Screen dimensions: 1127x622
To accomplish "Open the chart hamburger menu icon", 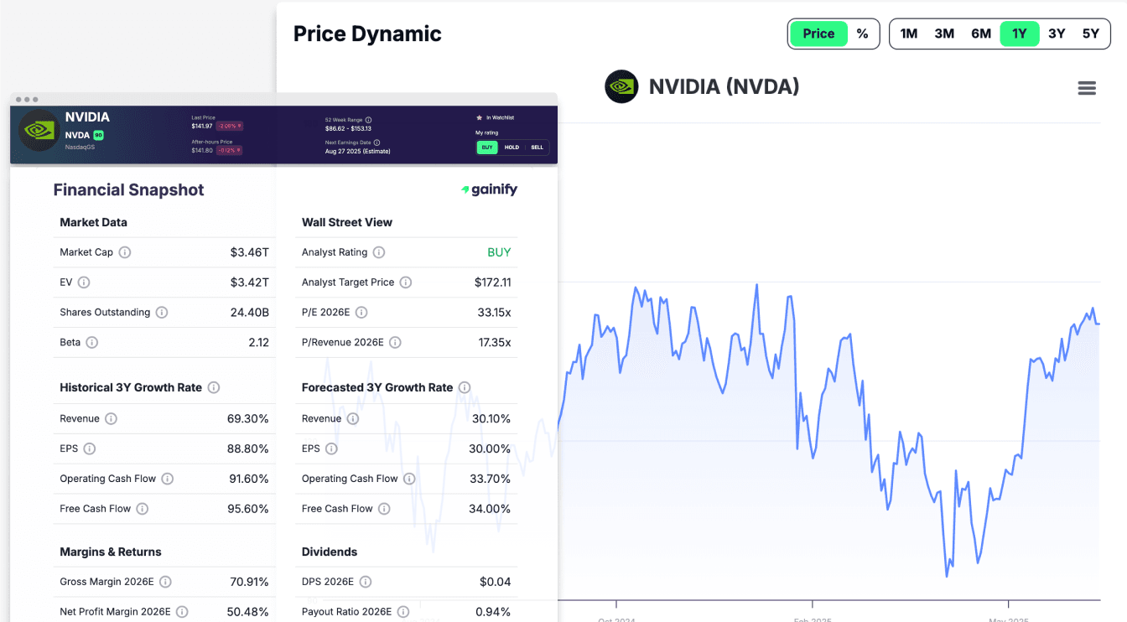I will click(1087, 88).
